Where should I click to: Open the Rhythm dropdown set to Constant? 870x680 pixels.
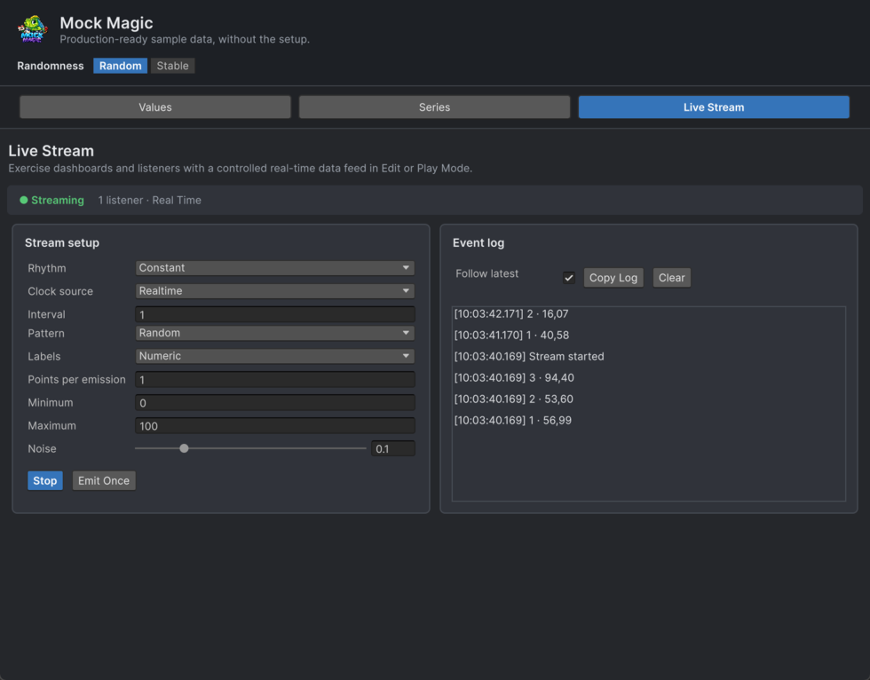click(274, 268)
